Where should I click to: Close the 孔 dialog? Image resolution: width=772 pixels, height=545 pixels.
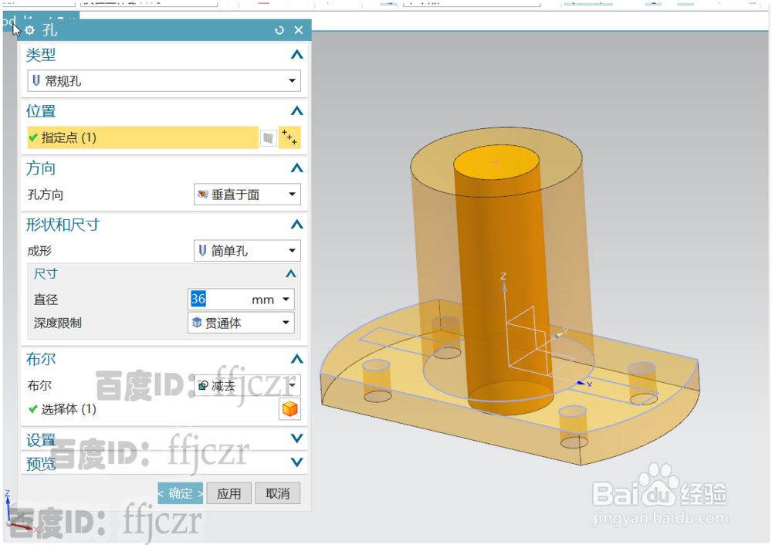click(x=298, y=30)
